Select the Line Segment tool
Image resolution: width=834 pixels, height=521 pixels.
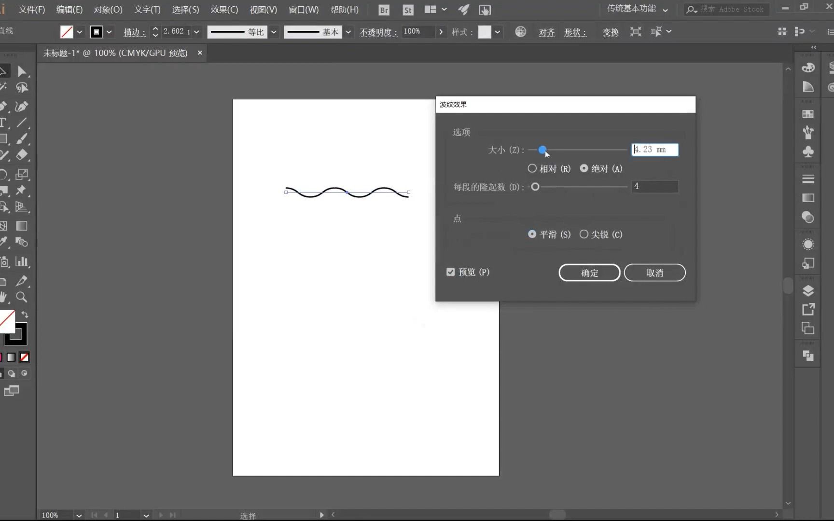coord(22,123)
